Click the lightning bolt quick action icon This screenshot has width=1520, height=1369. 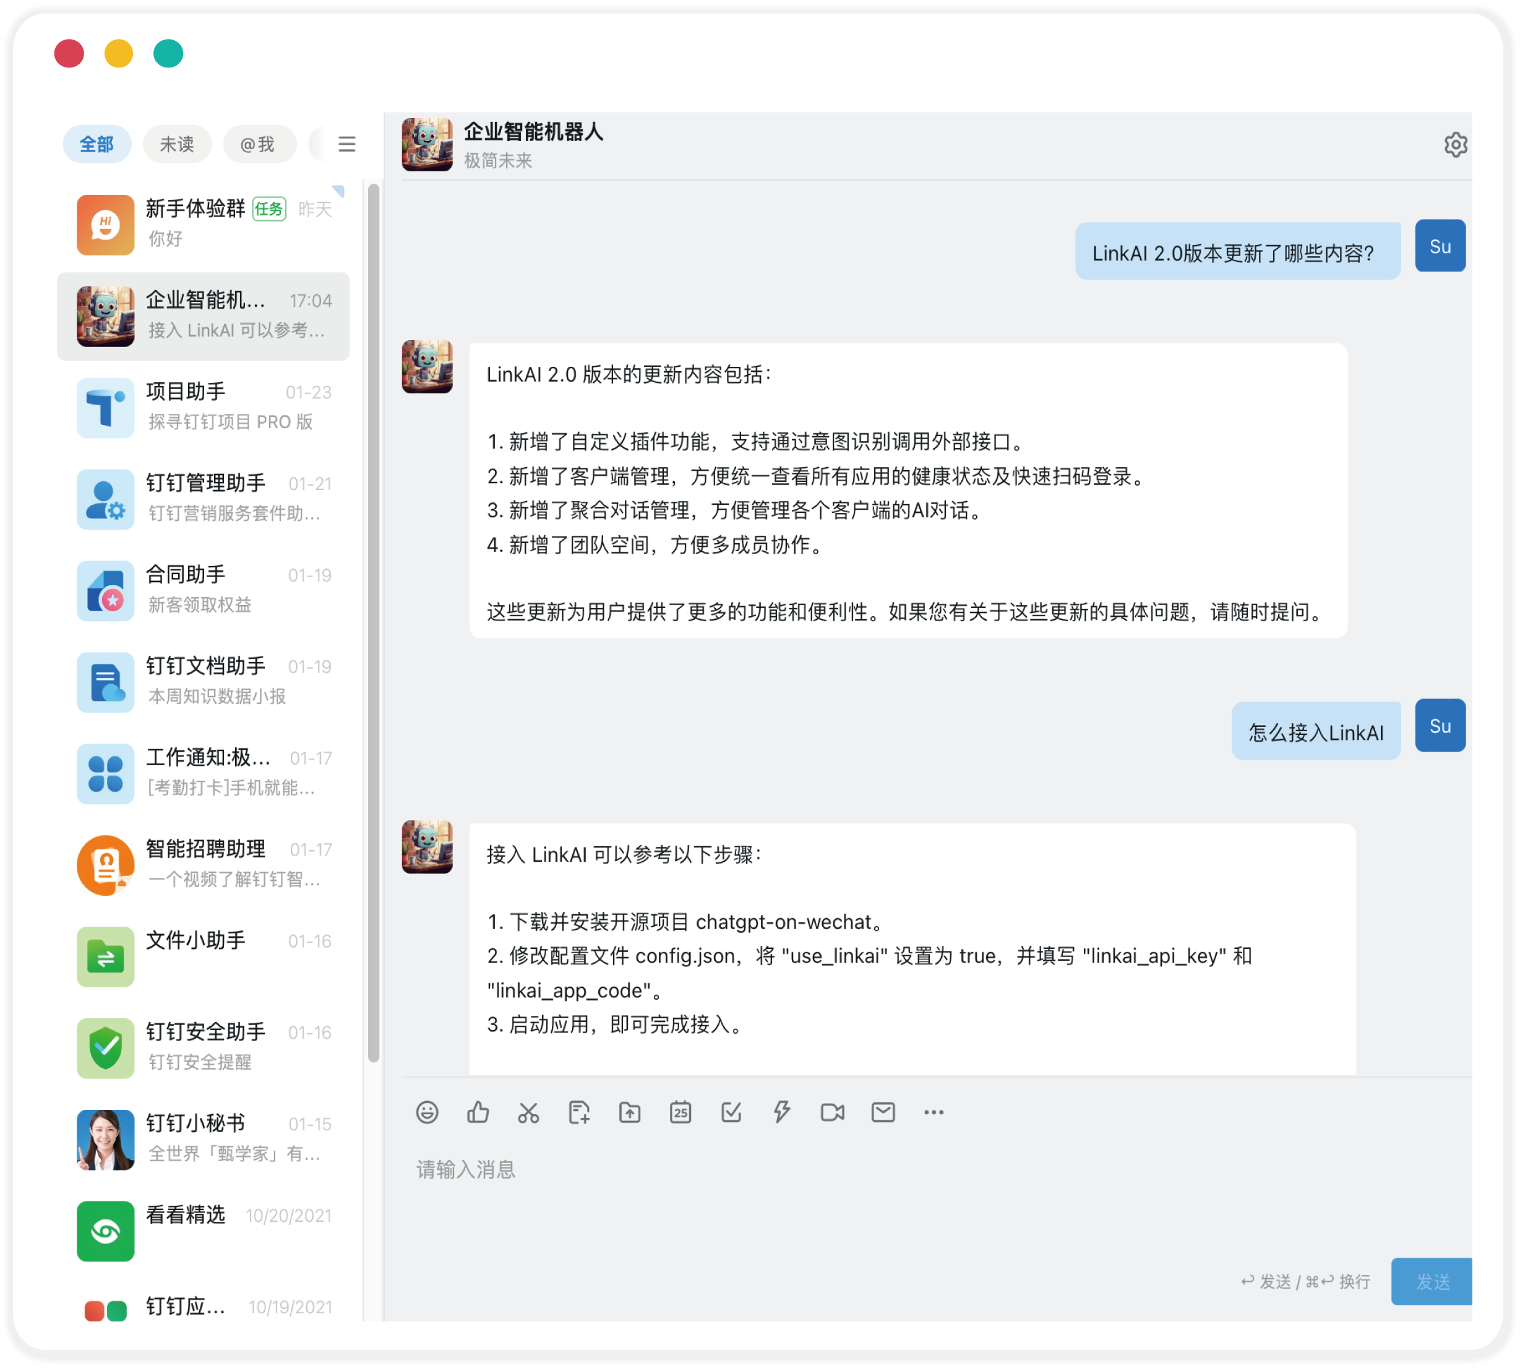click(x=781, y=1112)
